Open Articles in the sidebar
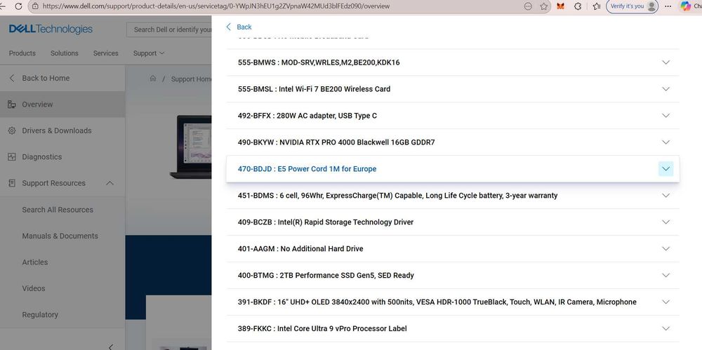 pos(35,262)
